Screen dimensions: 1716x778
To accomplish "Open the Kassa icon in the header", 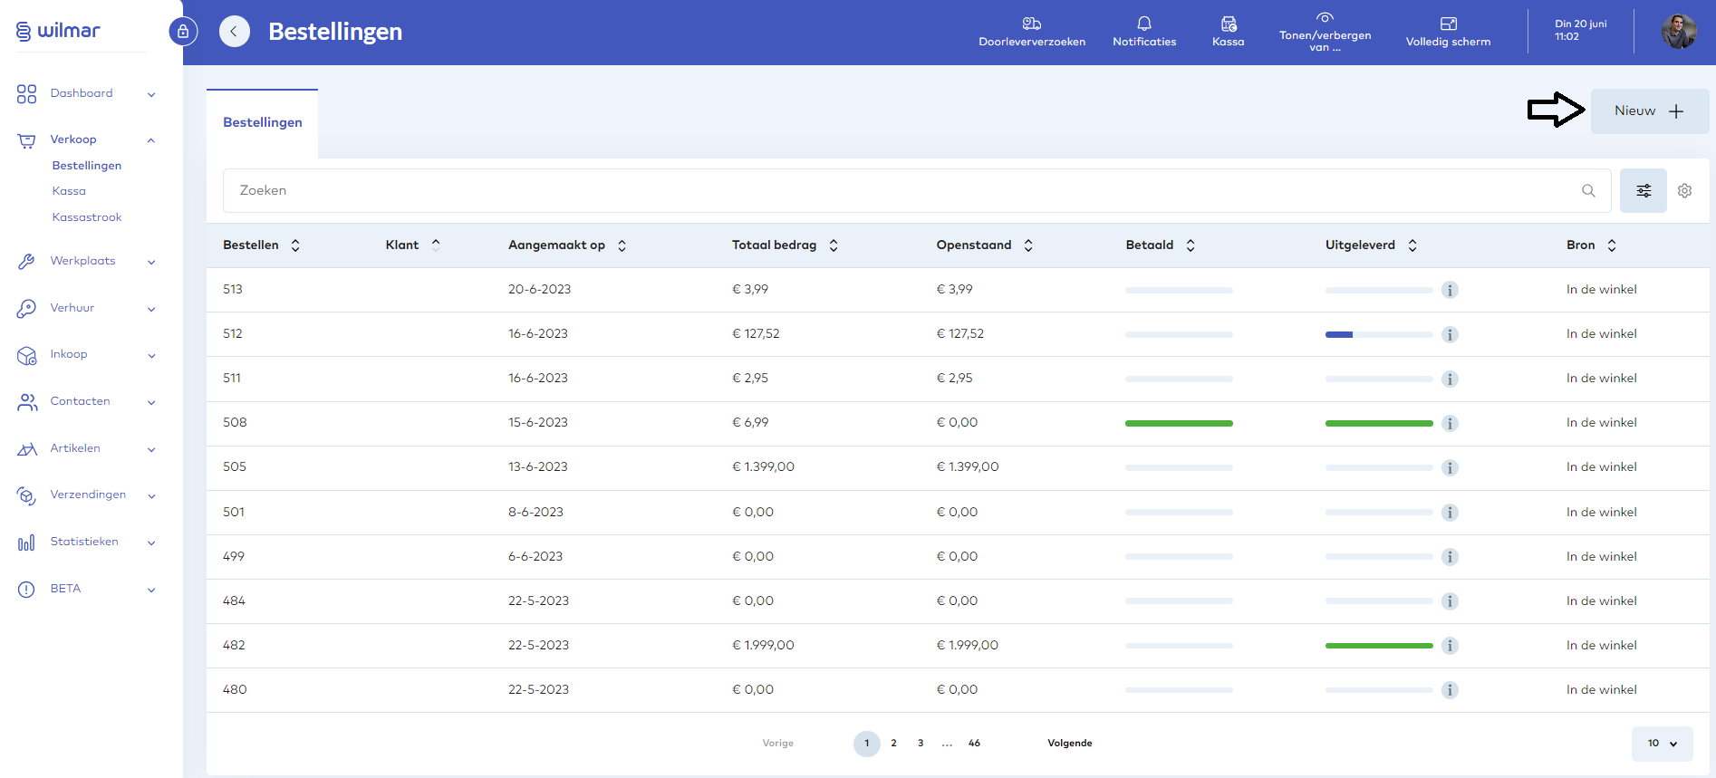I will 1228,32.
